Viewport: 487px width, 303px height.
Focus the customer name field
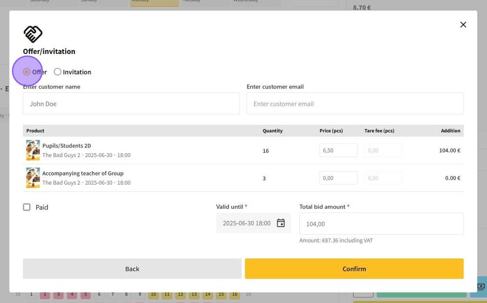click(x=131, y=104)
